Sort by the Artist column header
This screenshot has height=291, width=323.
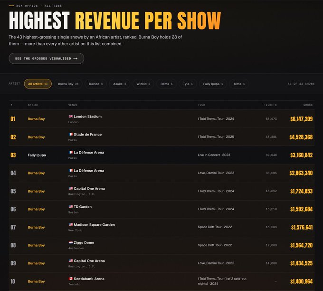(x=33, y=105)
